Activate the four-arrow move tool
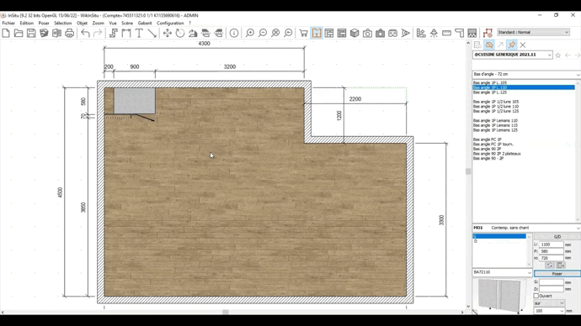This screenshot has width=581, height=326. 167,33
